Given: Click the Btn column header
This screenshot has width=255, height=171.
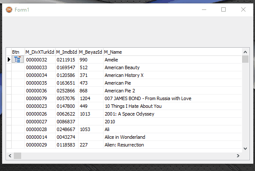Looking at the screenshot, I should click(x=18, y=52).
